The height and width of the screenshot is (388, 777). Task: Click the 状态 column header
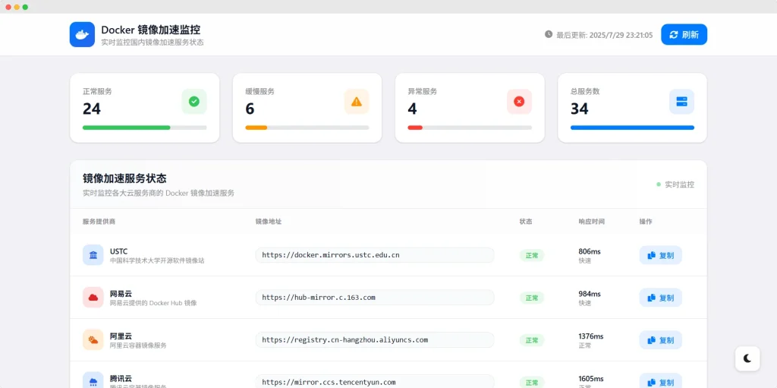526,221
